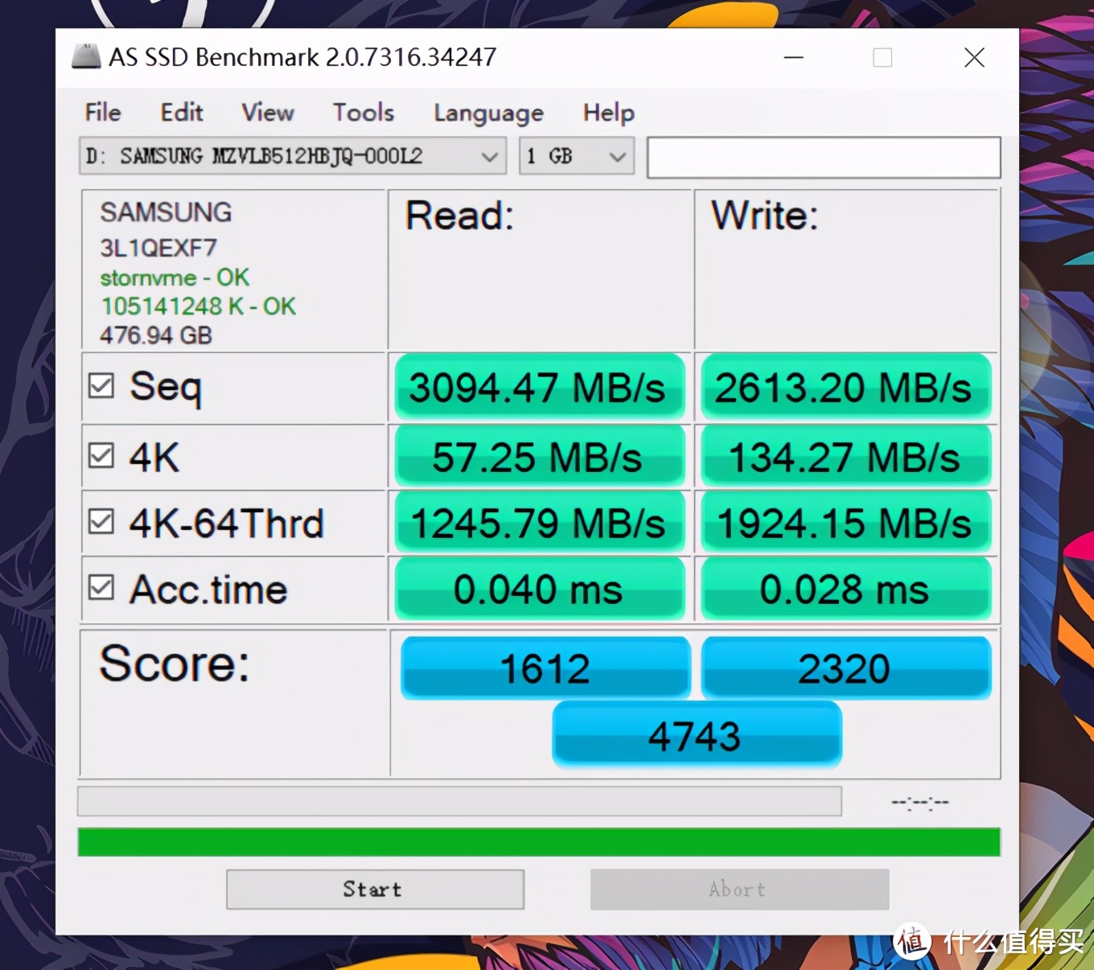The width and height of the screenshot is (1094, 970).
Task: Click the empty text field beside size dropdown
Action: click(x=824, y=157)
